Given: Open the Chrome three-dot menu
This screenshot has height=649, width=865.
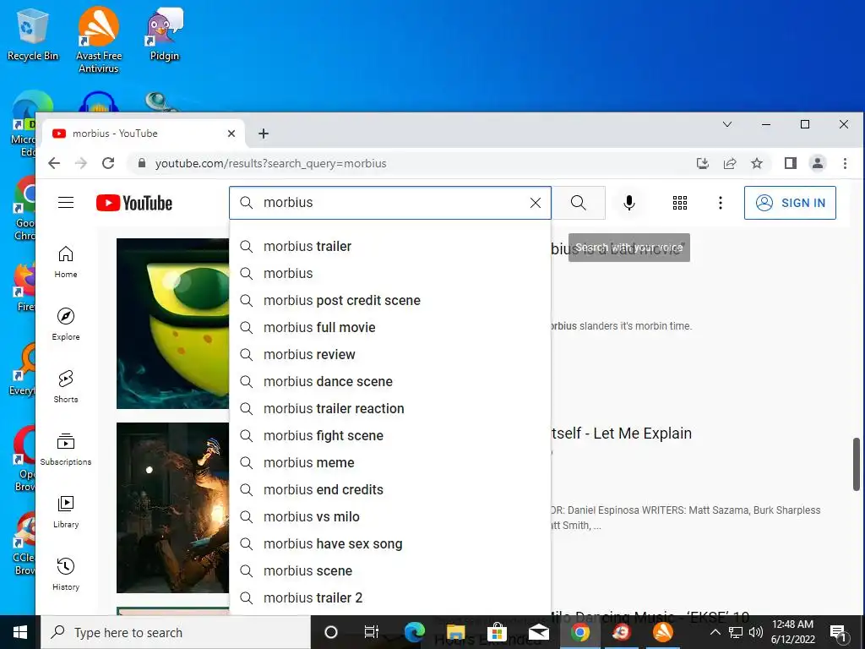Looking at the screenshot, I should (x=845, y=163).
